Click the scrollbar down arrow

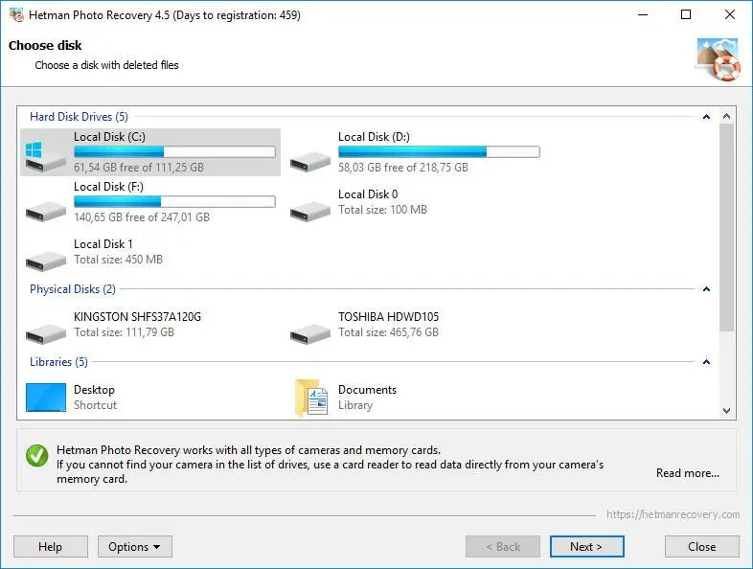726,411
